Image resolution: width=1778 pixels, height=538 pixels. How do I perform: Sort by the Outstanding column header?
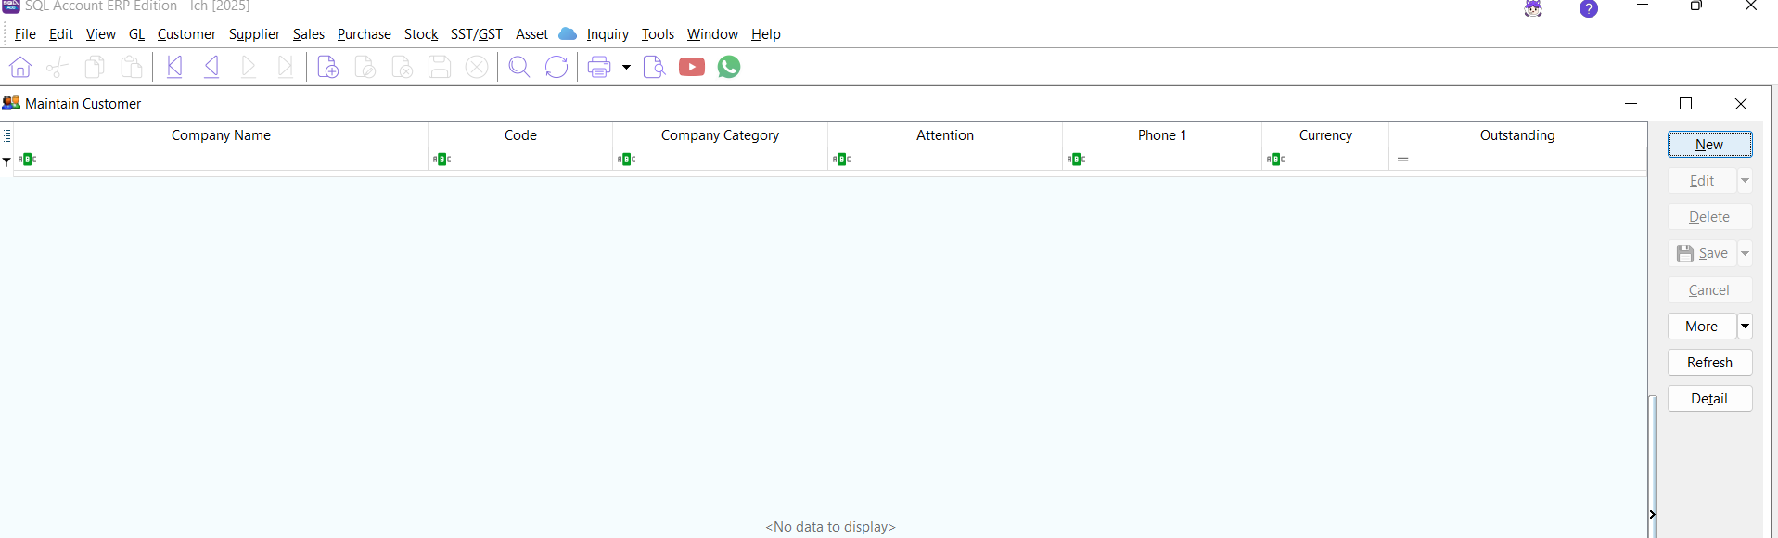pos(1516,135)
